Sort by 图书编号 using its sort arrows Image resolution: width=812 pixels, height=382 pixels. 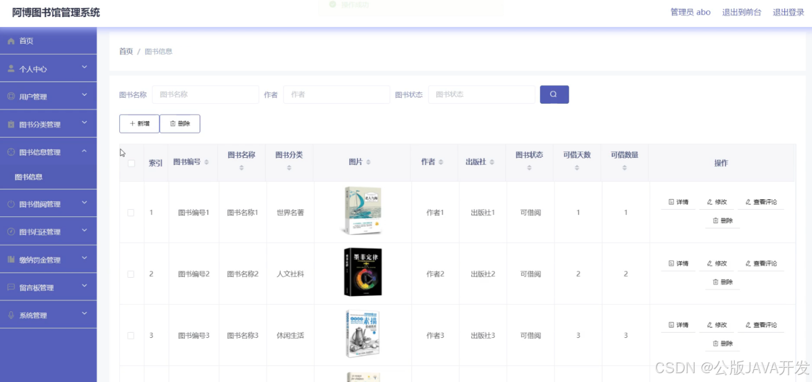[207, 162]
